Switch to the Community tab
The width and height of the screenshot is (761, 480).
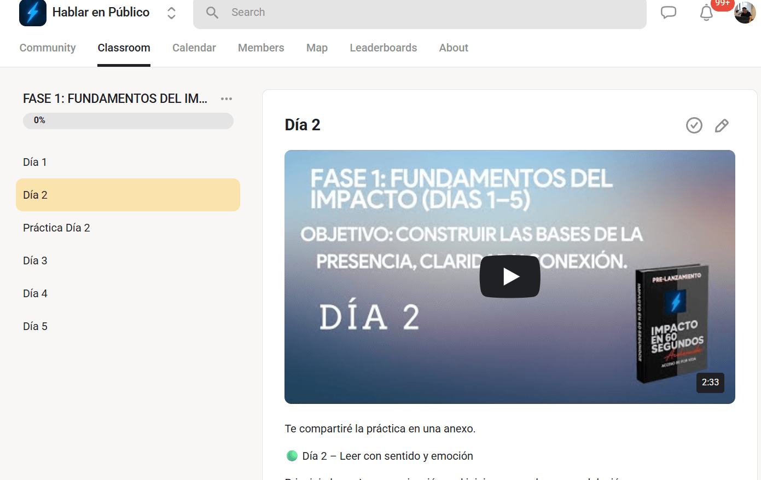[x=48, y=48]
